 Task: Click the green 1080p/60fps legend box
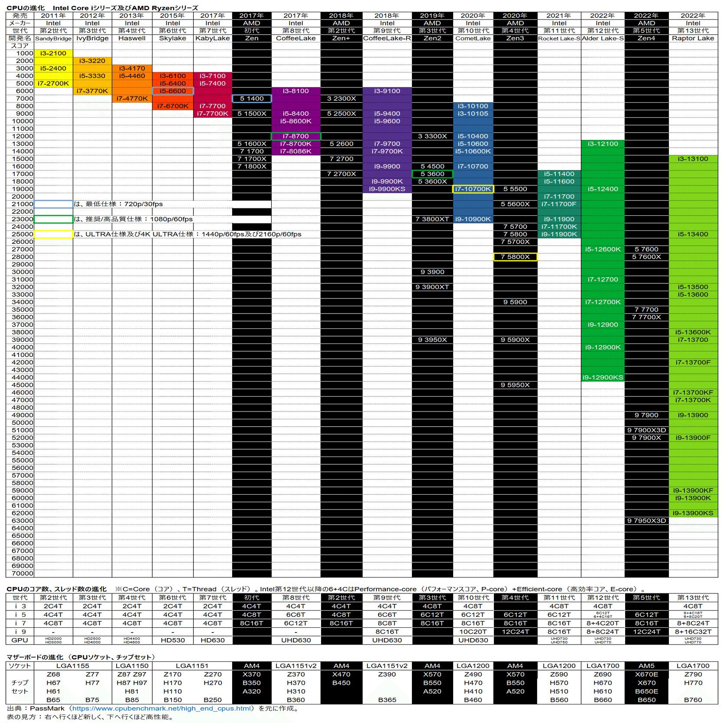(53, 219)
